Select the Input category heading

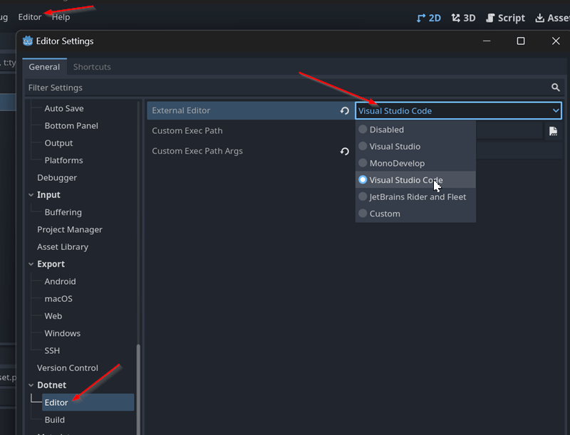click(x=48, y=195)
